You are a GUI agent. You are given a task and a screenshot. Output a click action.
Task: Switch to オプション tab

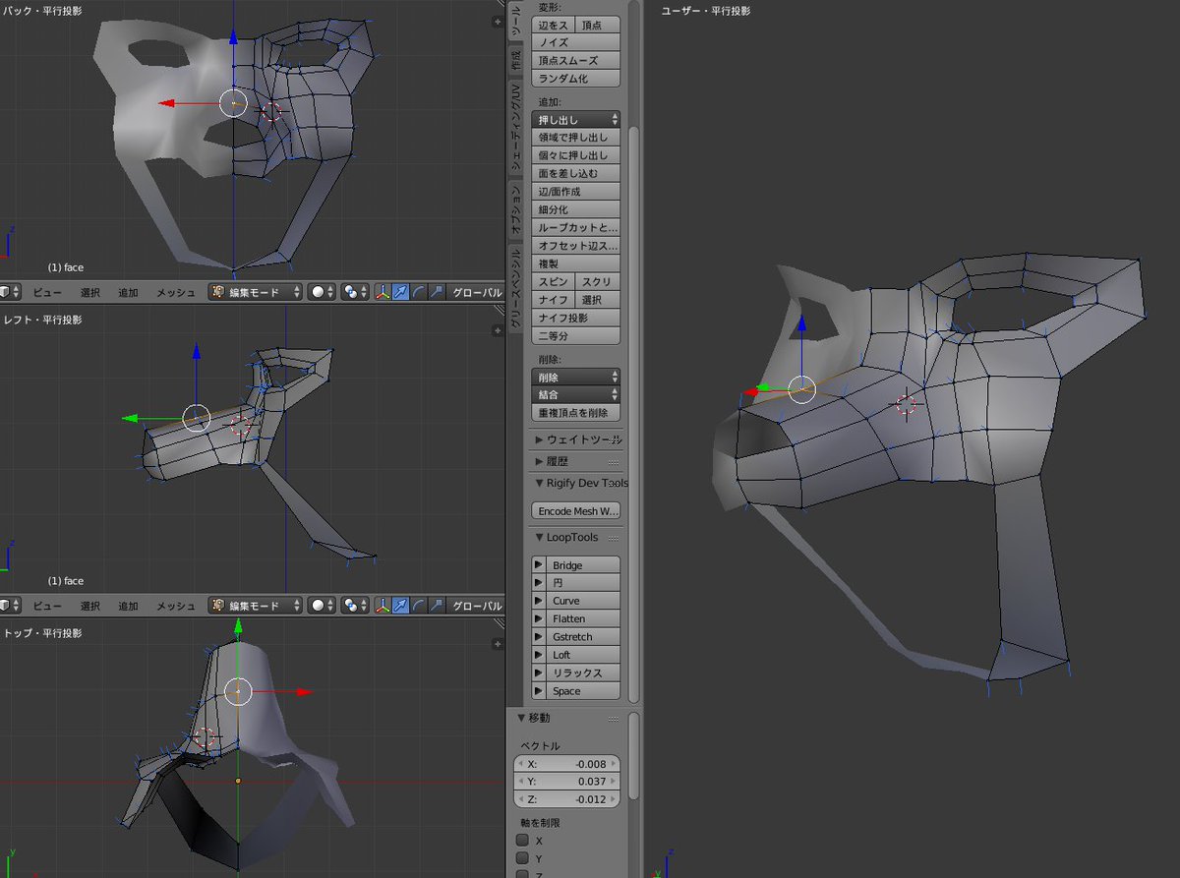[516, 210]
